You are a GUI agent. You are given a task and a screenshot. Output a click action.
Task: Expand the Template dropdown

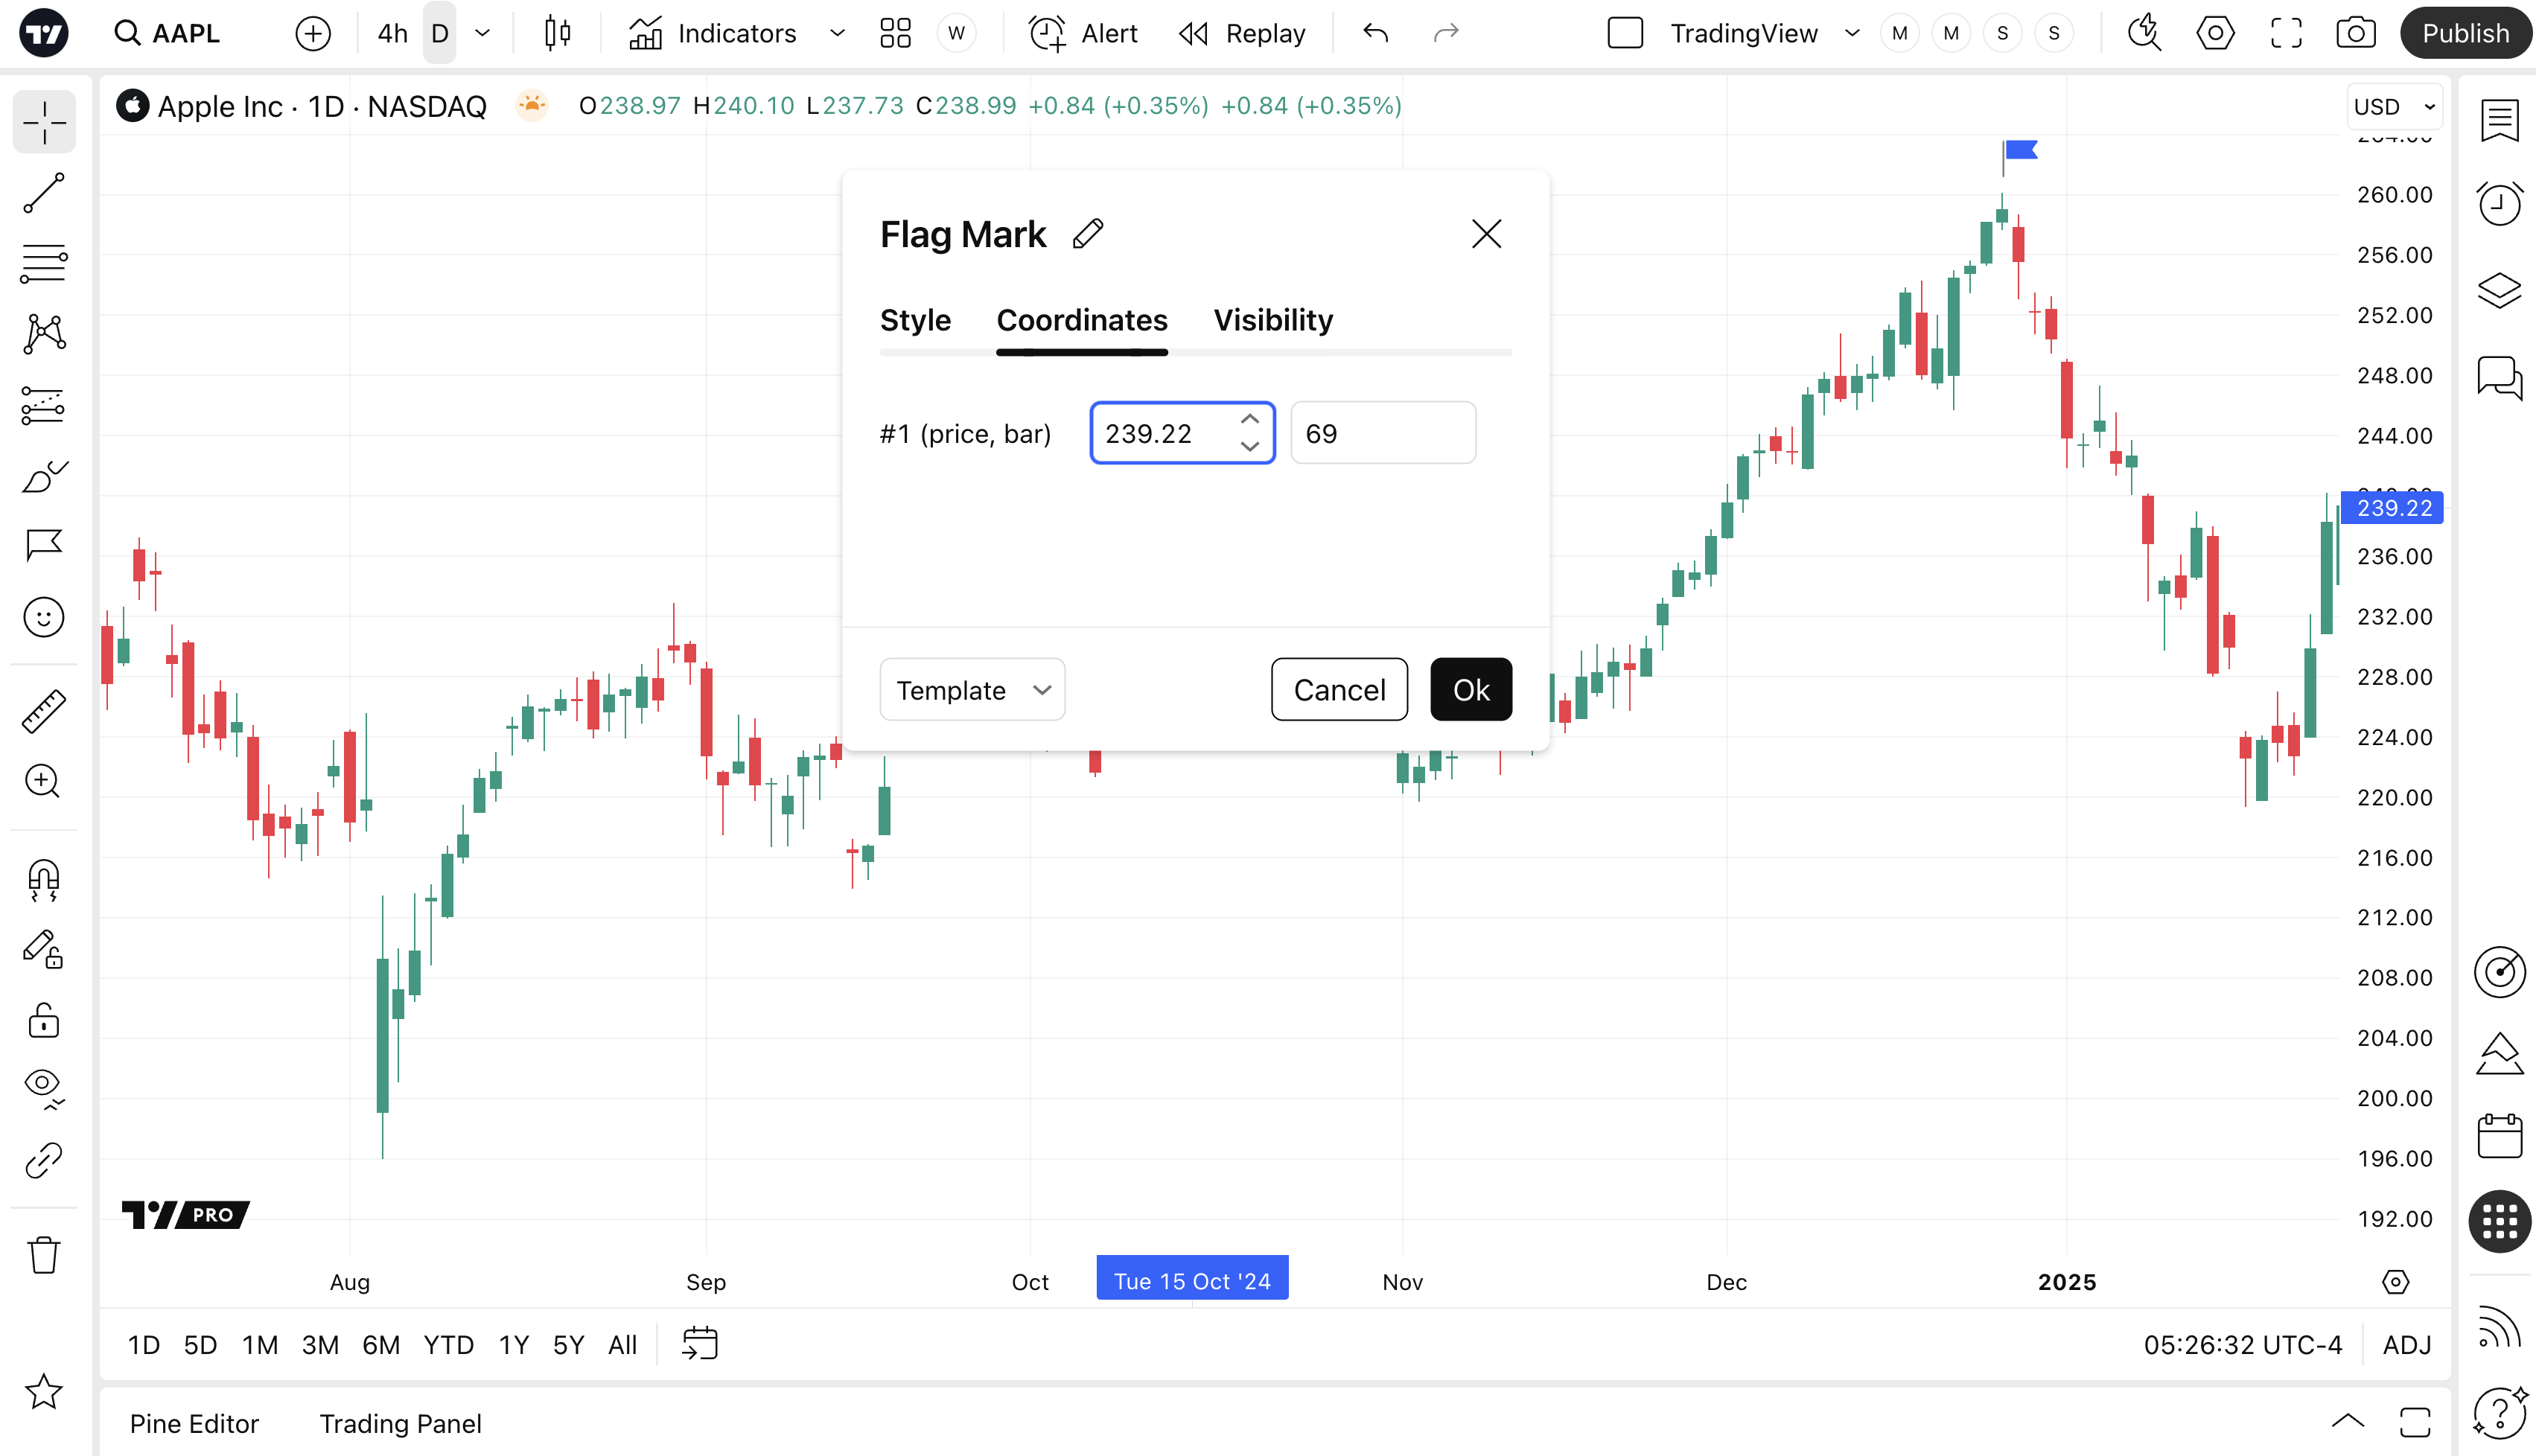click(972, 690)
